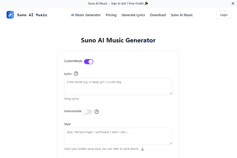The height and width of the screenshot is (158, 237).
Task: Click the down arrow after style hint text
Action: click(142, 149)
